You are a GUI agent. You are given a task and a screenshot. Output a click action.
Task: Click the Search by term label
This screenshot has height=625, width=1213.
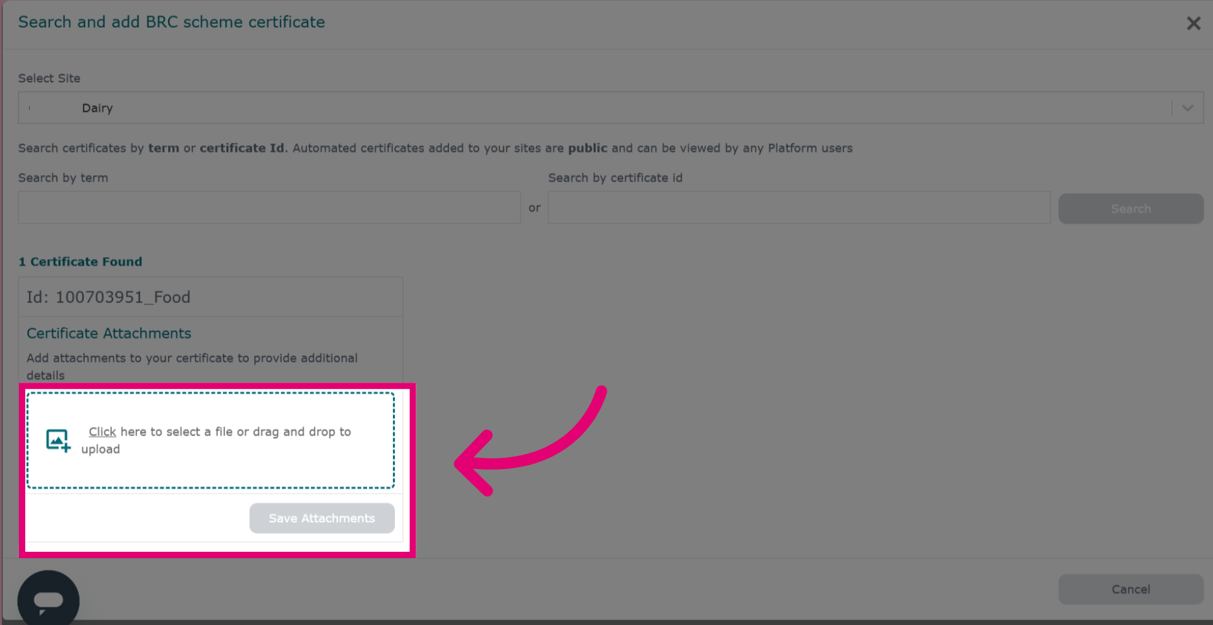(x=63, y=178)
